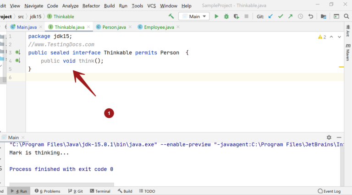The image size is (352, 195).
Task: Open the Tools menu
Action: coord(137,5)
